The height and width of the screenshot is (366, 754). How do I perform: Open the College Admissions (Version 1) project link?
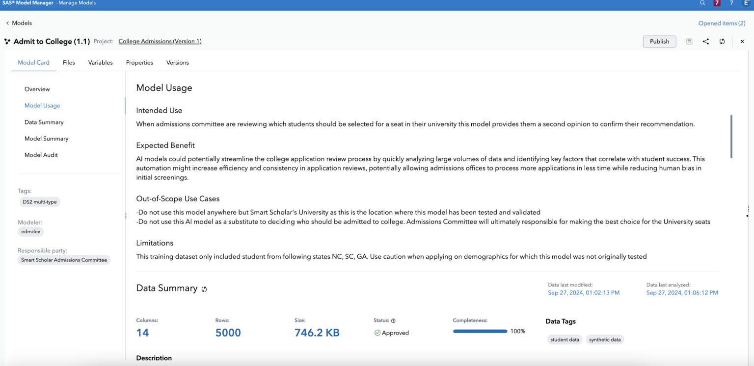tap(160, 41)
